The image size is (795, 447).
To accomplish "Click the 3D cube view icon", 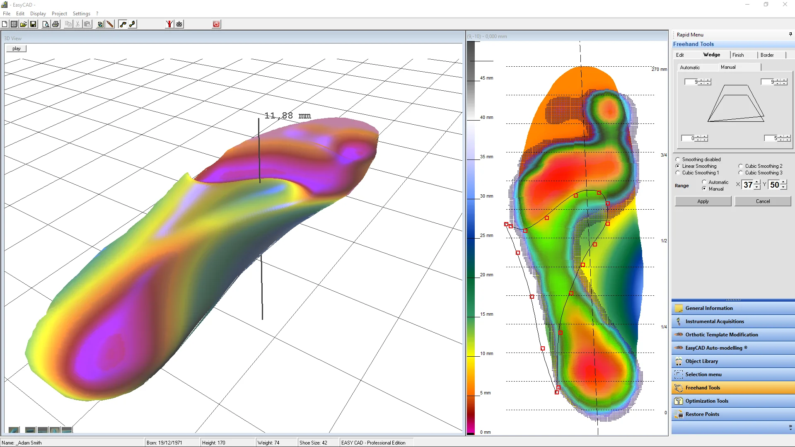I will (100, 24).
